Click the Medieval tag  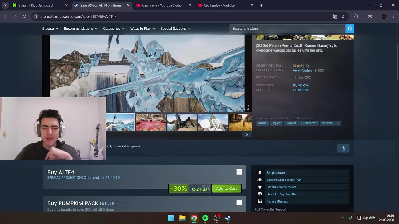(x=327, y=123)
